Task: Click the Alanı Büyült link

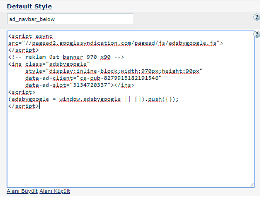Action: [x=22, y=191]
